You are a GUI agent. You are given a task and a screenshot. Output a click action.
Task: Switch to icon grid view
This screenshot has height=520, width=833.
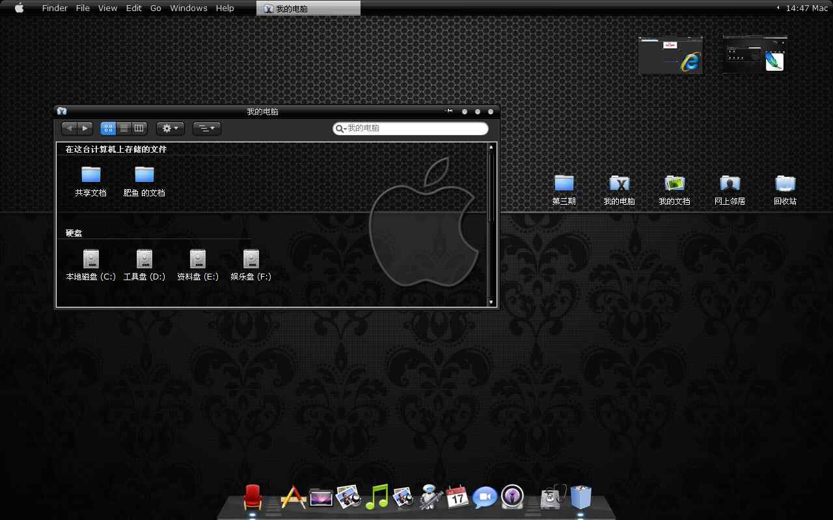(x=108, y=128)
